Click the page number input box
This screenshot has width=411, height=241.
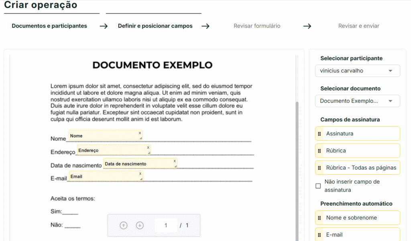point(166,225)
